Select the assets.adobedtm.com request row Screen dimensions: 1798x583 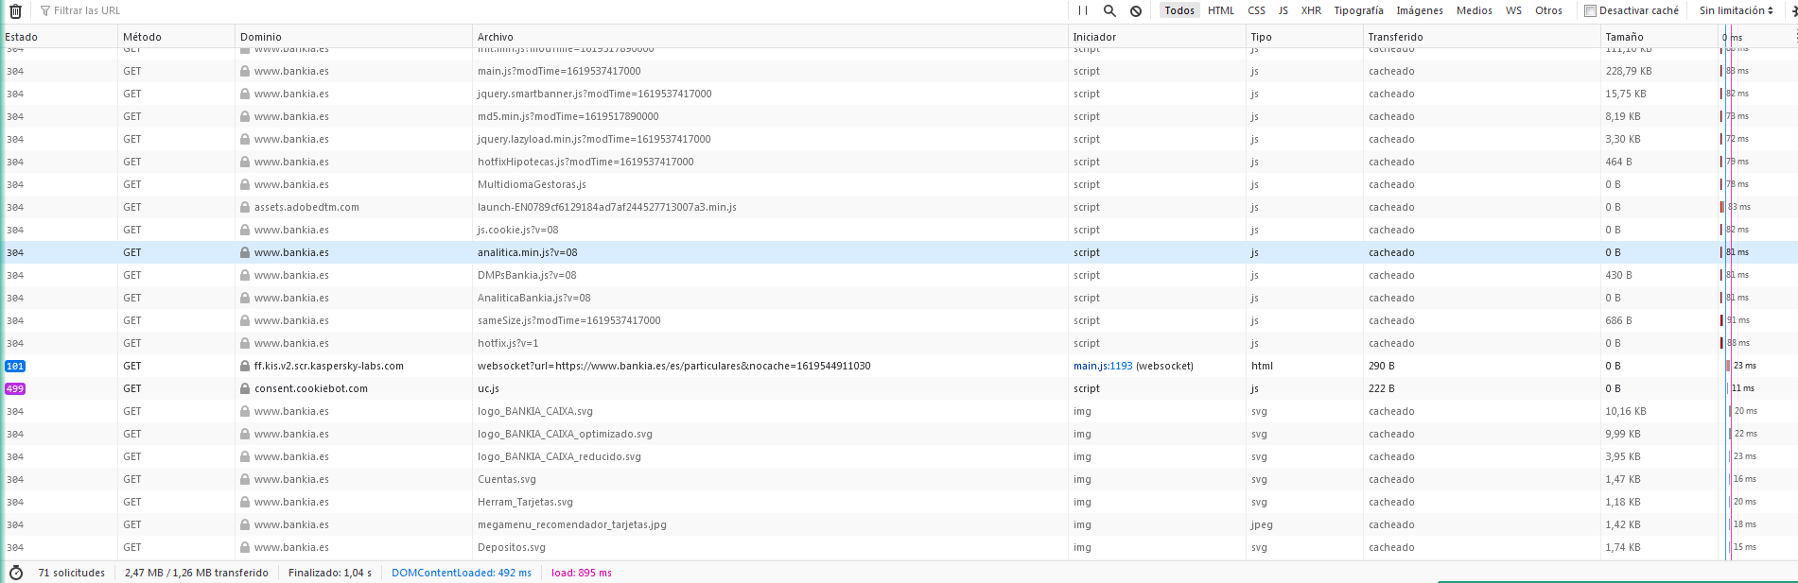tap(306, 207)
